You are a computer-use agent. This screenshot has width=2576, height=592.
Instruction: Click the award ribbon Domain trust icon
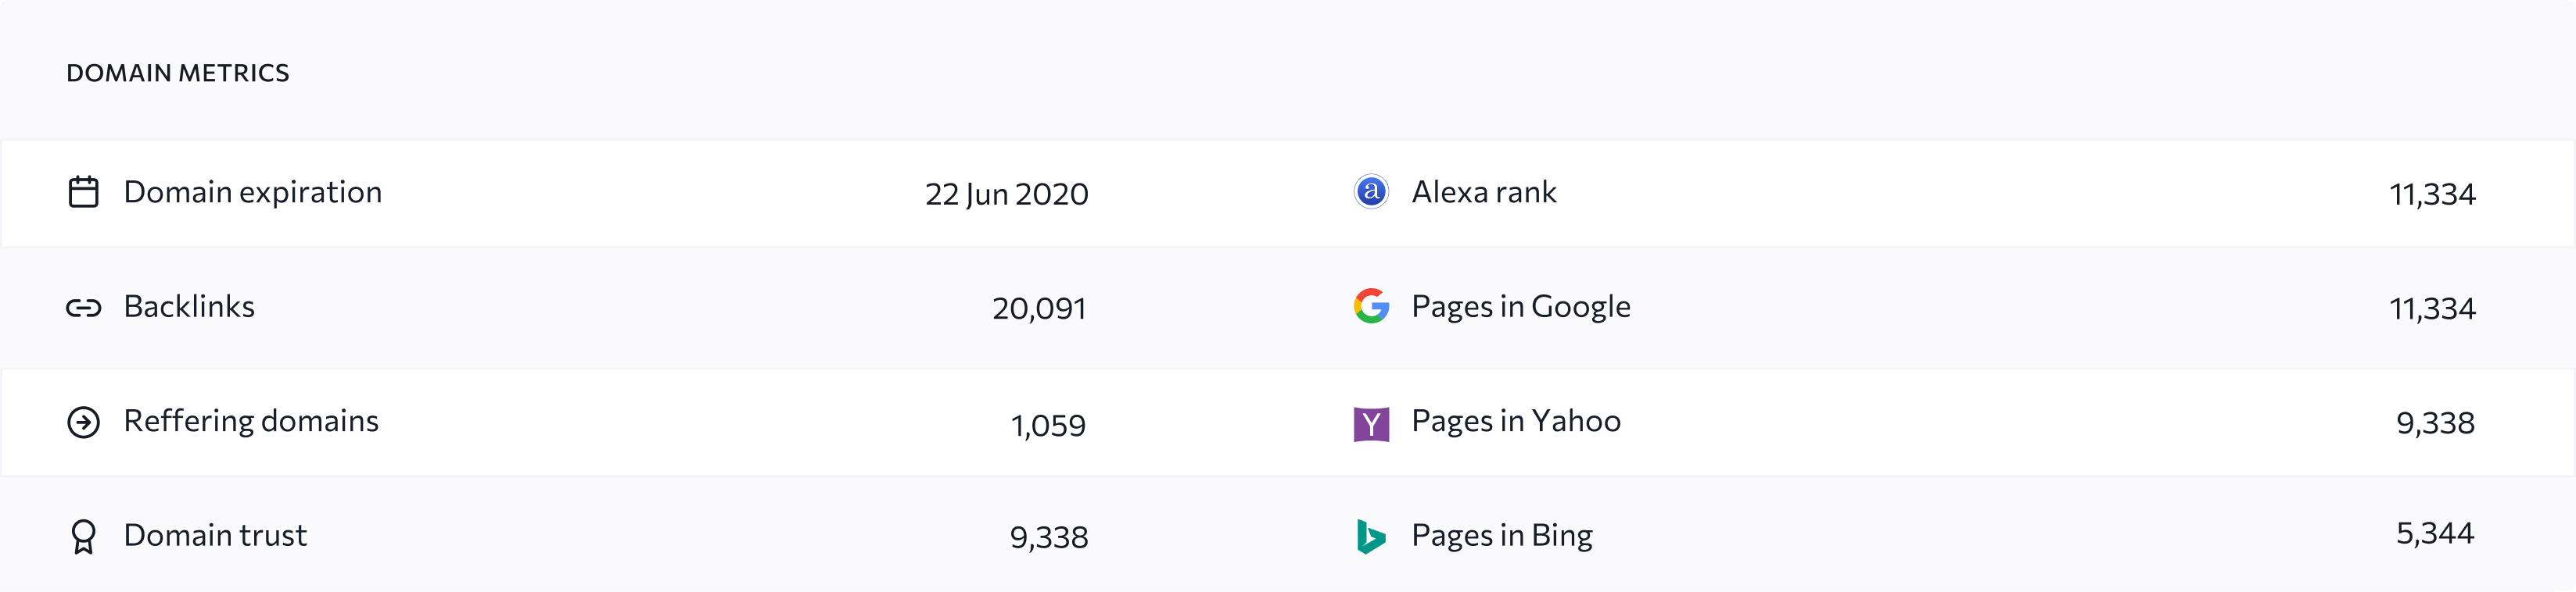coord(84,537)
